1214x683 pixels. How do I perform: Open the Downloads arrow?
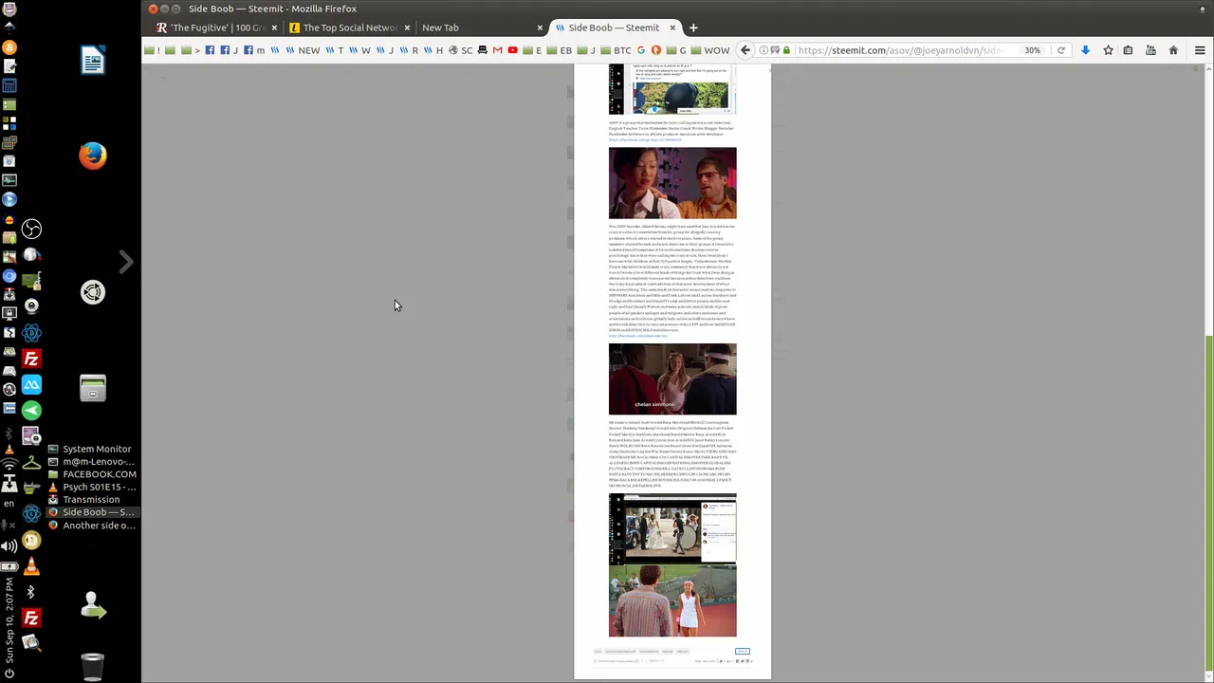point(1085,50)
